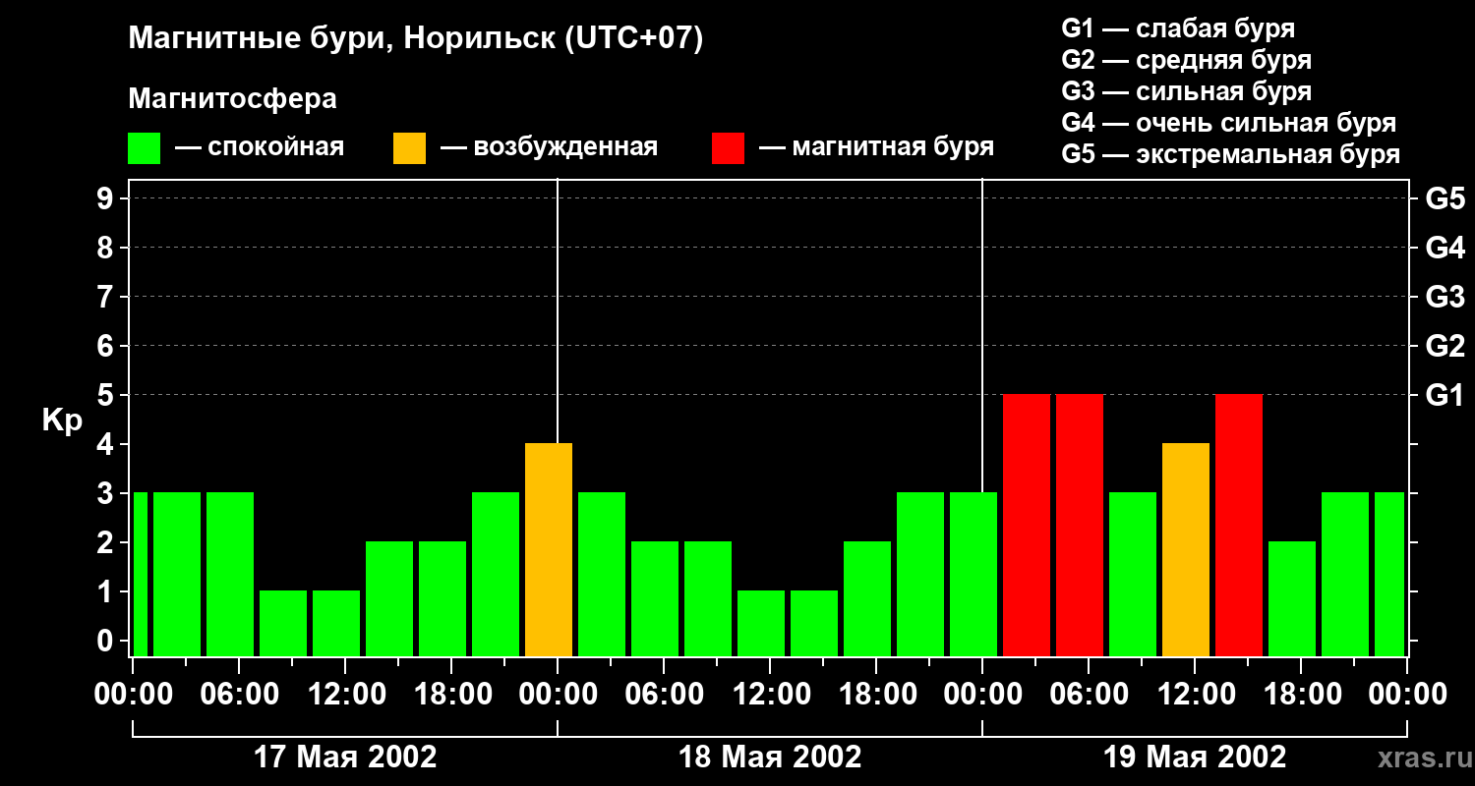Click the '— магнитная буря' legend label
1475x786 pixels.
point(876,147)
